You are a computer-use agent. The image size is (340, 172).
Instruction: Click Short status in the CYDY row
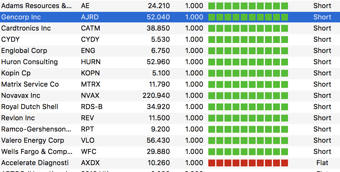click(322, 40)
